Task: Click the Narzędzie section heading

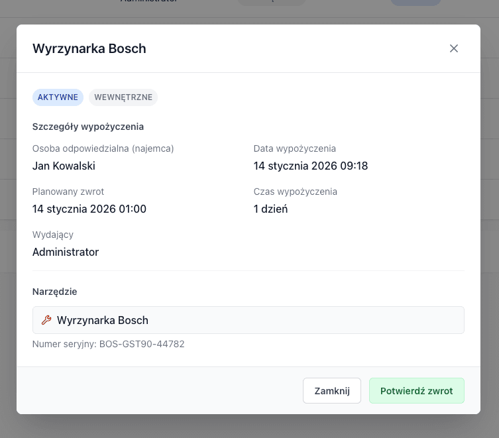Action: [x=55, y=292]
